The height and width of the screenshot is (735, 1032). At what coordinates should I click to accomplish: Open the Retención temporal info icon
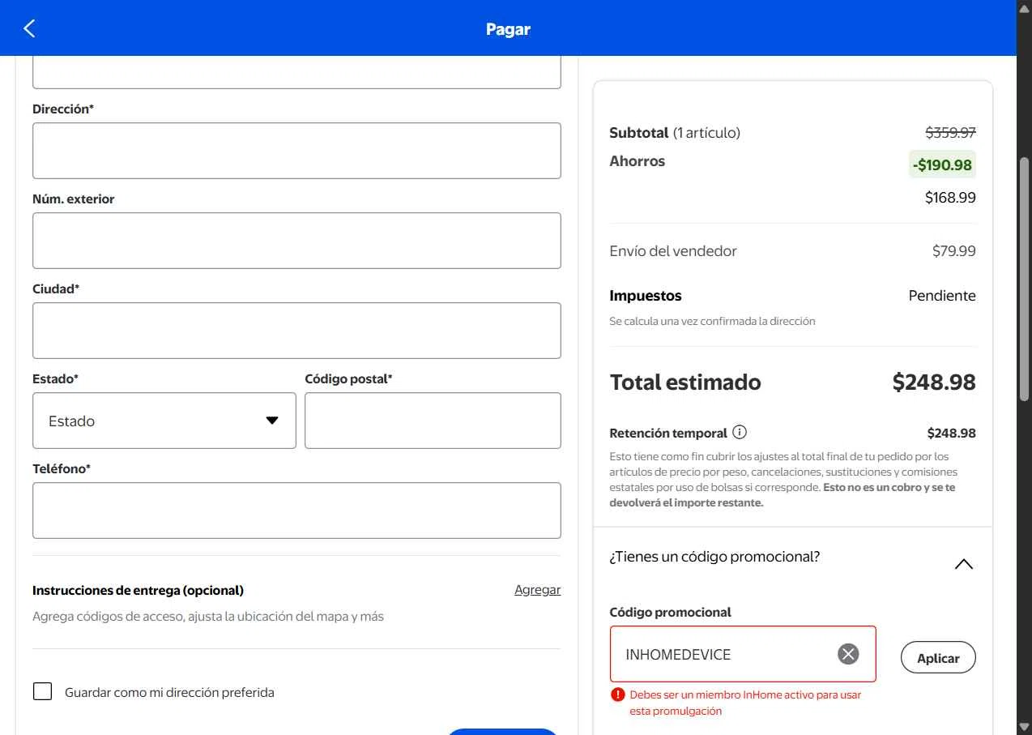(740, 433)
